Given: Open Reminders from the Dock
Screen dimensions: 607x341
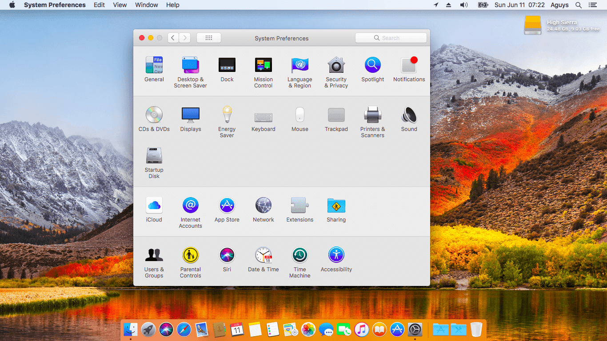Looking at the screenshot, I should click(273, 329).
